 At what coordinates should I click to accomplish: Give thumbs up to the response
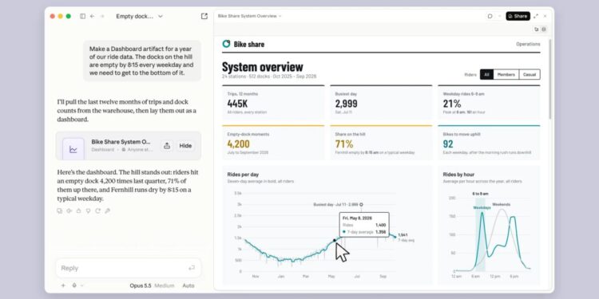point(79,210)
